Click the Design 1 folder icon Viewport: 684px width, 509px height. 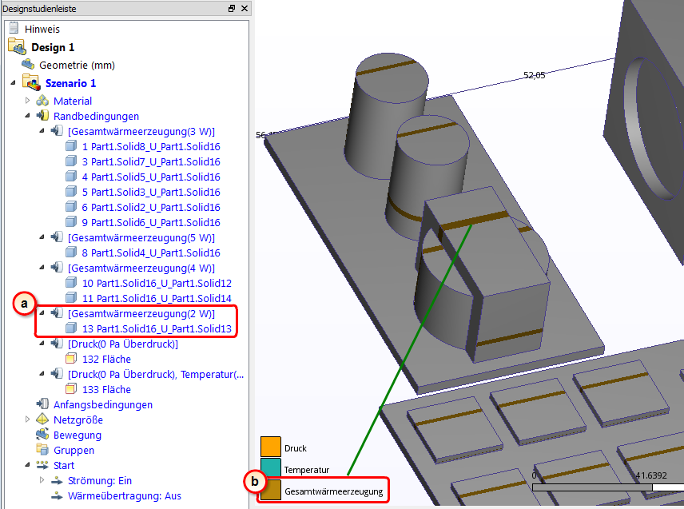coord(17,46)
